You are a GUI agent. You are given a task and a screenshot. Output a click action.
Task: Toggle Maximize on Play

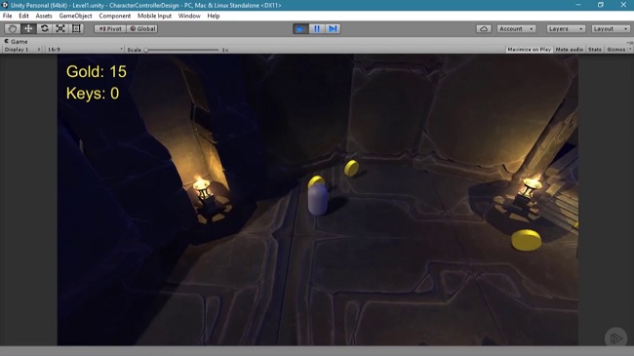pos(529,50)
